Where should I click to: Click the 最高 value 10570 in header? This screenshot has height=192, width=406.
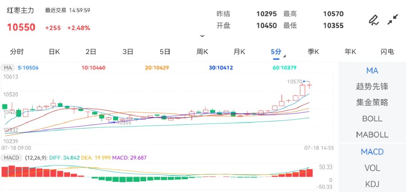click(x=333, y=14)
